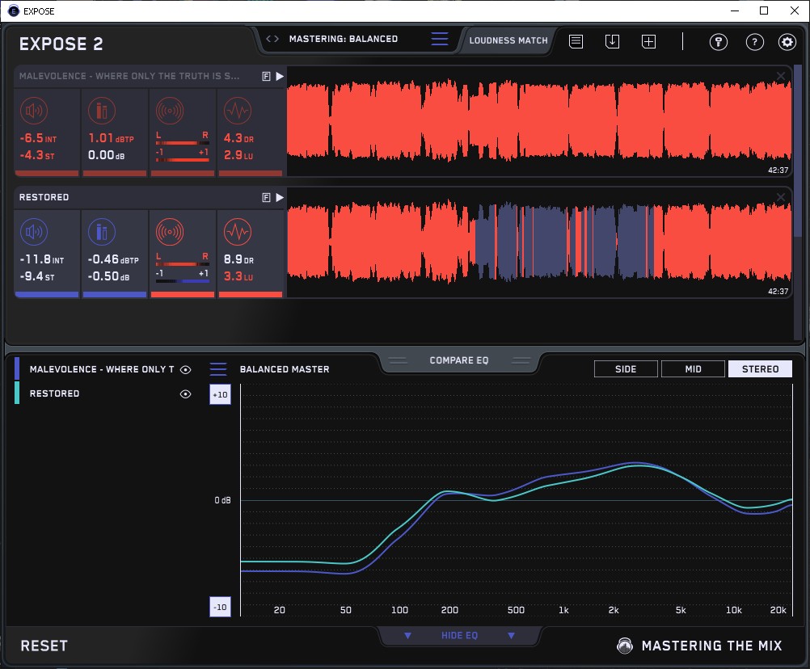Viewport: 810px width, 669px height.
Task: Select the Malevolence track in EQ legend
Action: (x=102, y=369)
